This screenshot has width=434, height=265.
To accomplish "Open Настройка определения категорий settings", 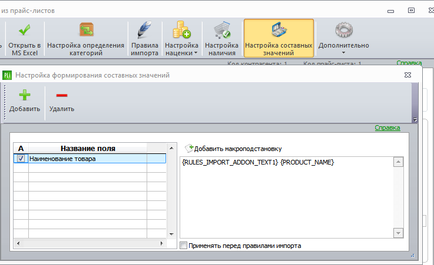I will [x=86, y=39].
